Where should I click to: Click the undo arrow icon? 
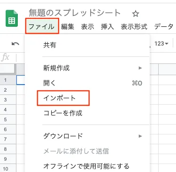(x=15, y=44)
